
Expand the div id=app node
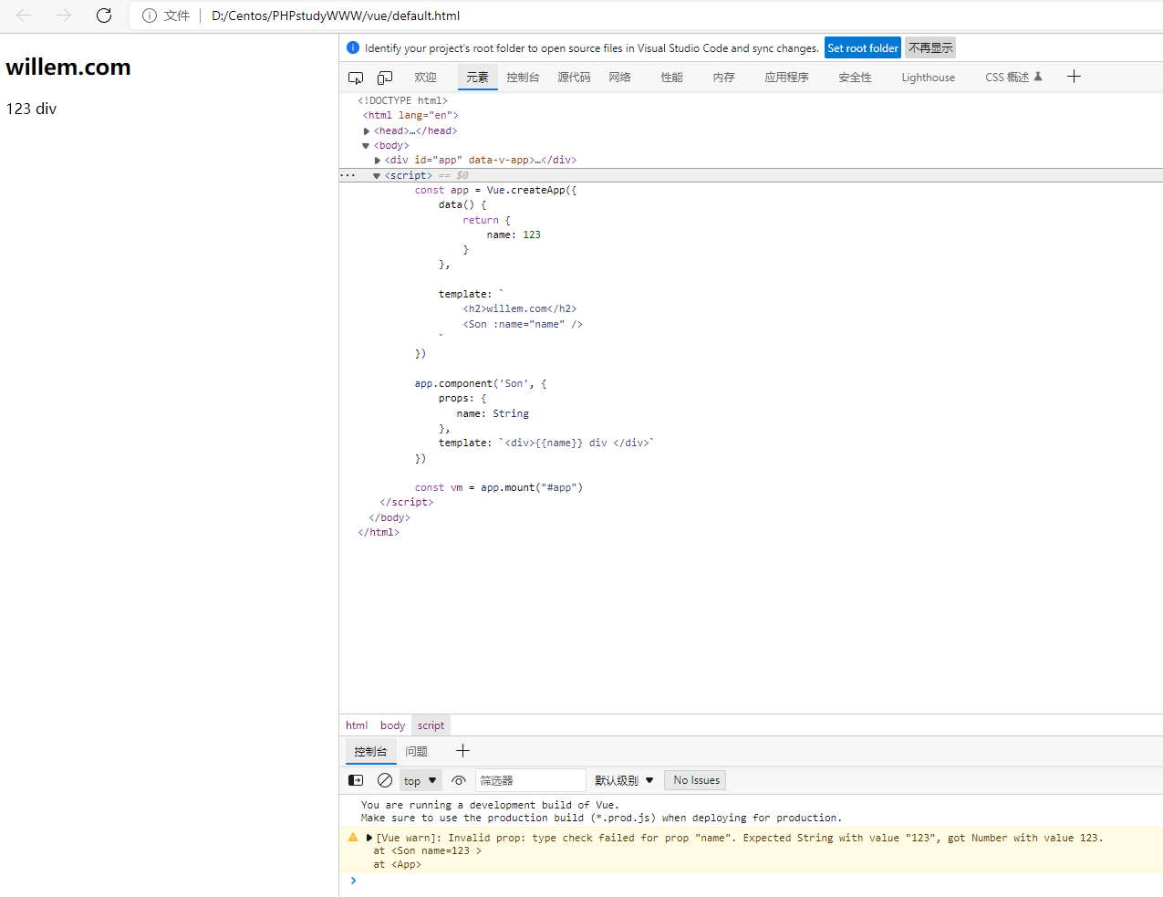coord(378,161)
